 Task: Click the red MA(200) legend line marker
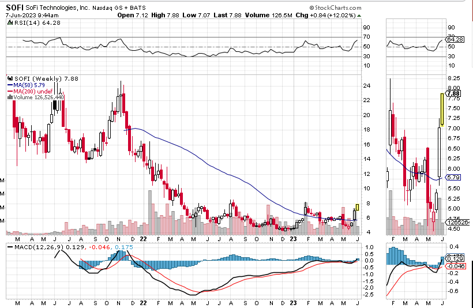(9, 91)
